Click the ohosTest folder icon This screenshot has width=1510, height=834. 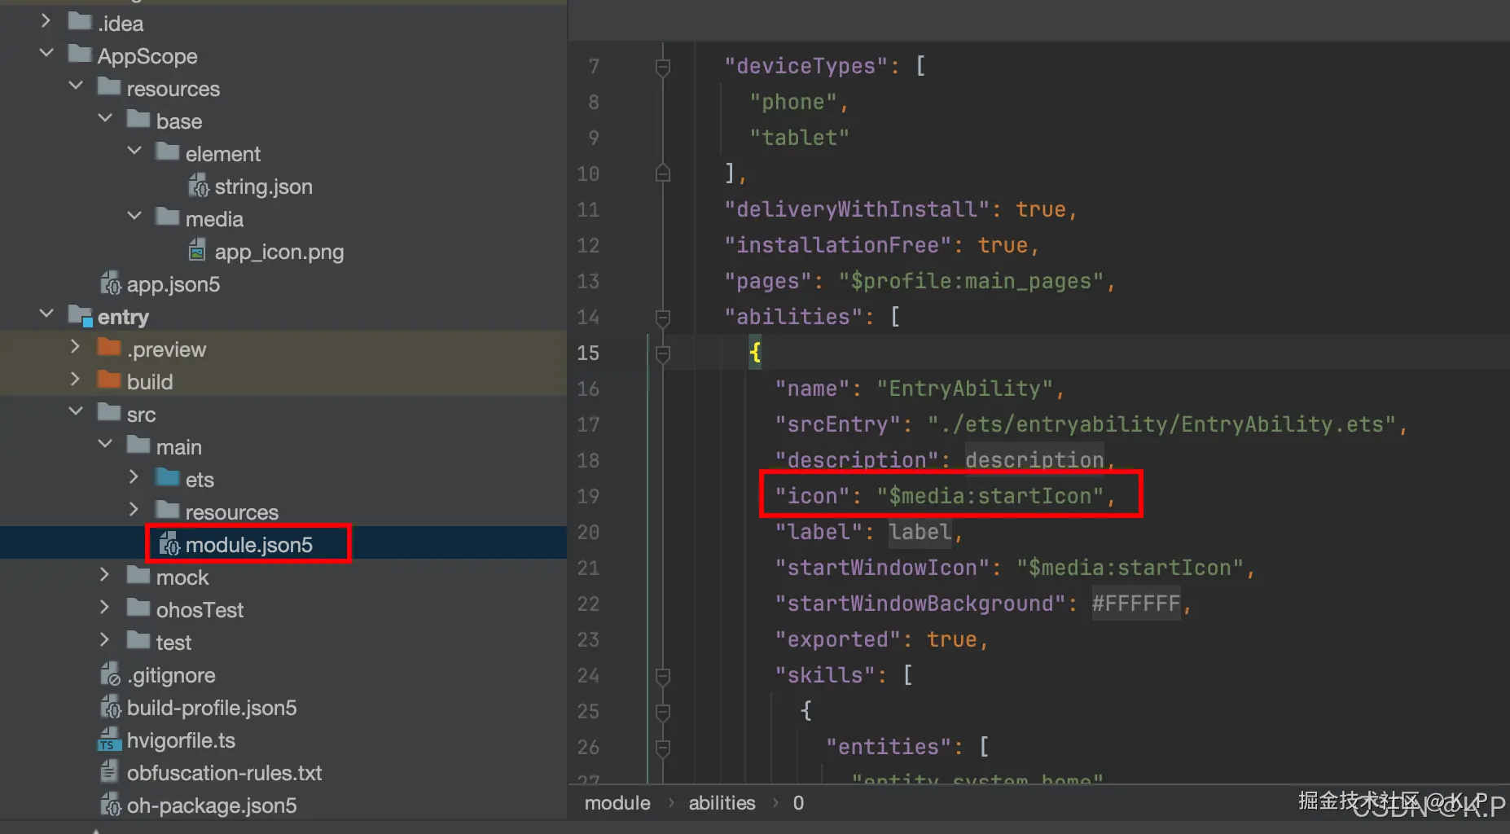[138, 608]
